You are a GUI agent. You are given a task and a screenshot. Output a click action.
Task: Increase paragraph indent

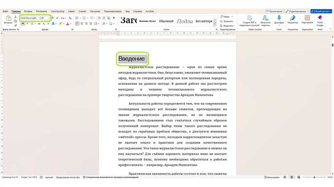(x=104, y=18)
